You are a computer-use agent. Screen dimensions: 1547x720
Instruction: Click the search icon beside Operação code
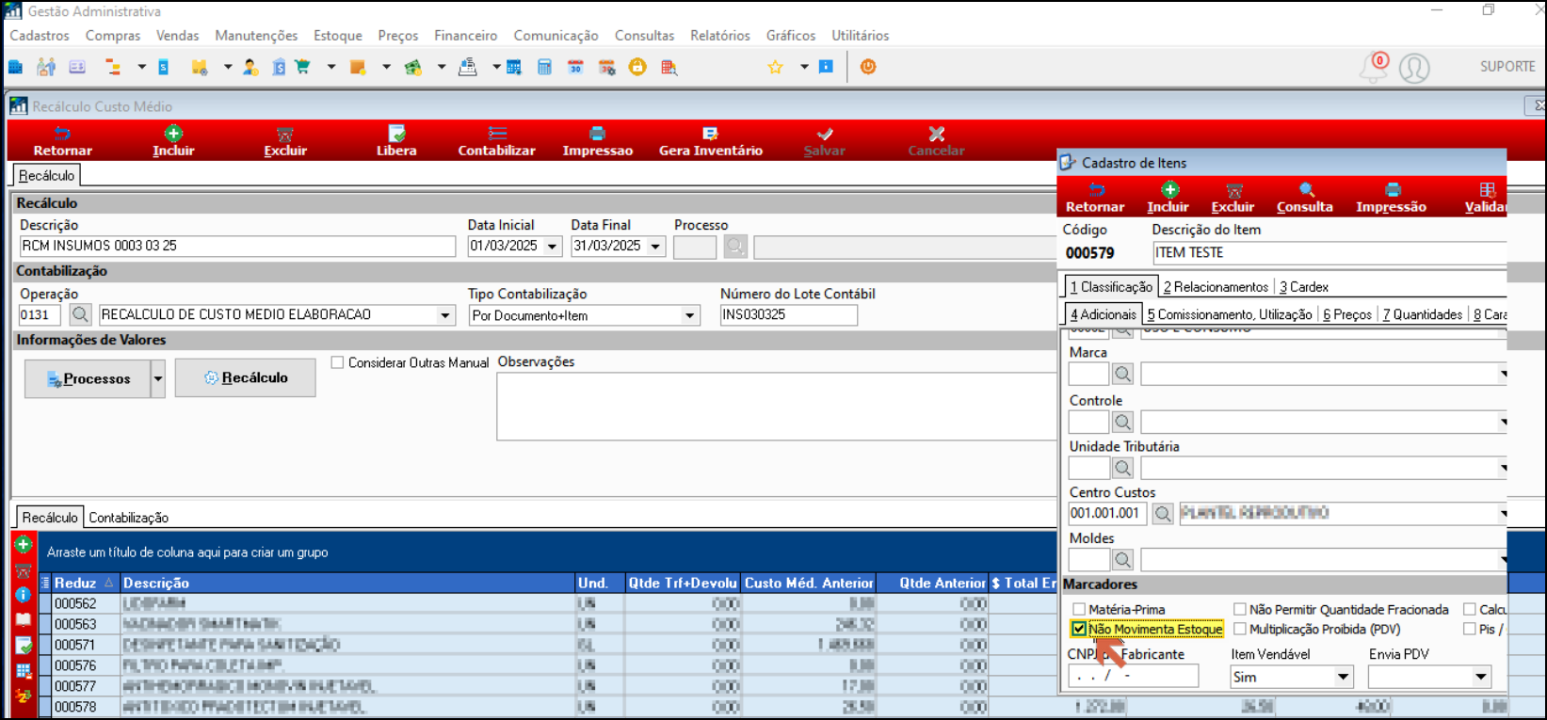80,314
